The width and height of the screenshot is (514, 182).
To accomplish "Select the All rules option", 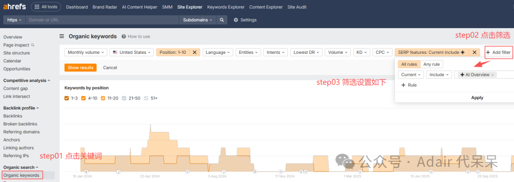I will click(x=409, y=64).
